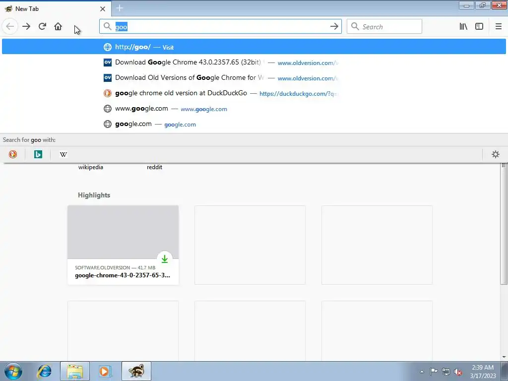Viewport: 508px width, 381px height.
Task: Click the go arrow in the address bar
Action: click(x=334, y=27)
